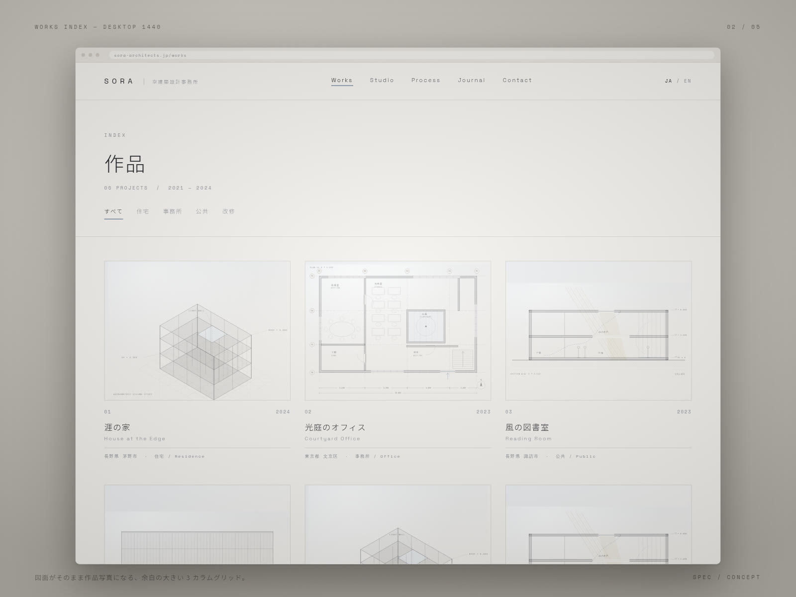Switch language to EN
Screen dimensions: 796x597
click(688, 81)
